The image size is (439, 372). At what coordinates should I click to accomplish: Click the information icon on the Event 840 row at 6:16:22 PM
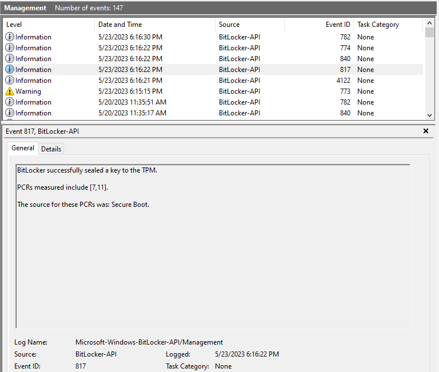(10, 58)
